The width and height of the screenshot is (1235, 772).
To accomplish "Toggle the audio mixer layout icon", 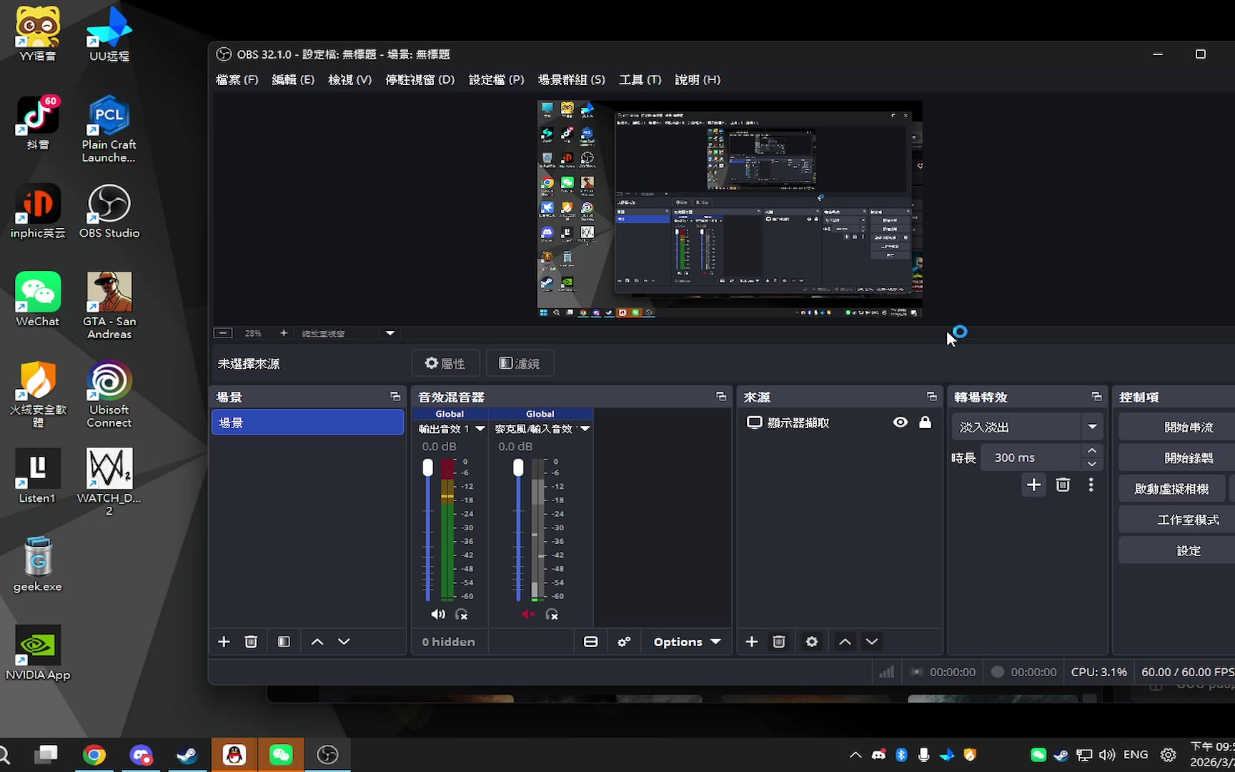I will click(590, 642).
